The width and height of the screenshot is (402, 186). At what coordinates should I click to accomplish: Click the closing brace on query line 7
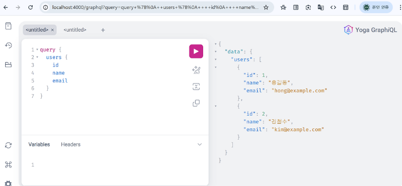42,96
